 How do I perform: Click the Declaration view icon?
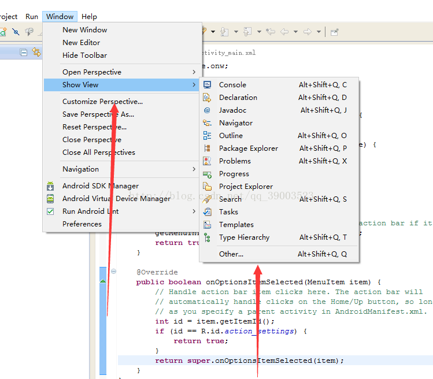(207, 98)
